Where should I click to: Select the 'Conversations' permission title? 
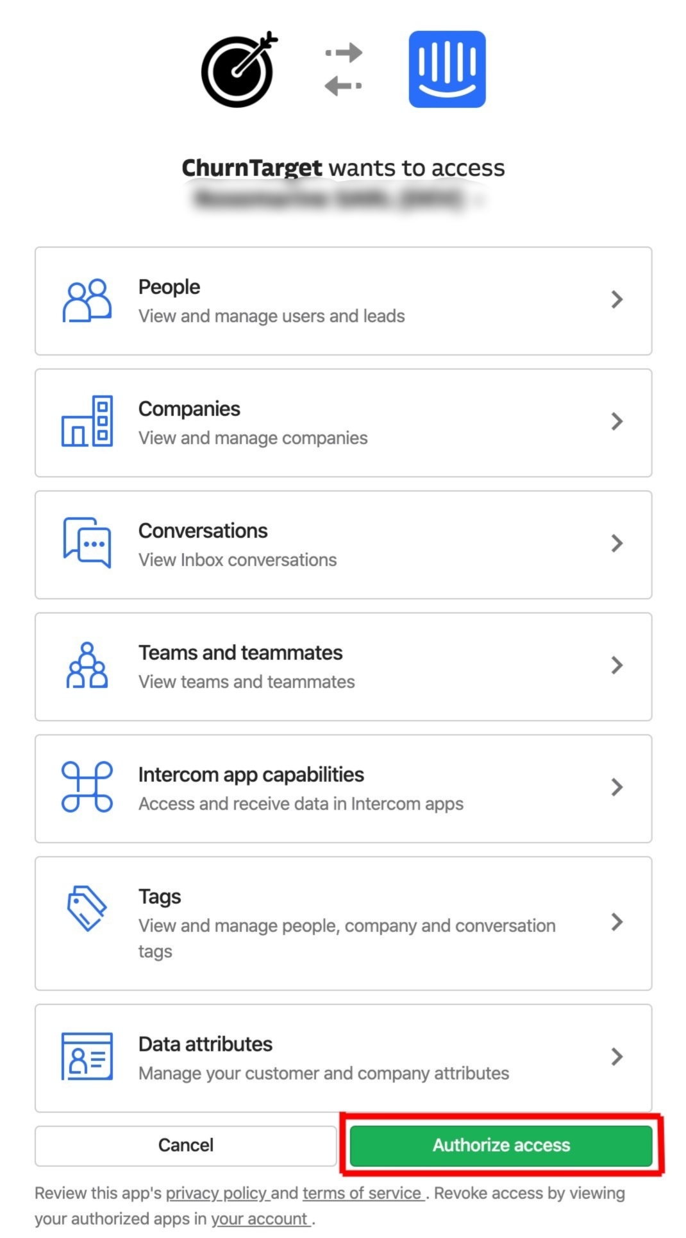[203, 531]
